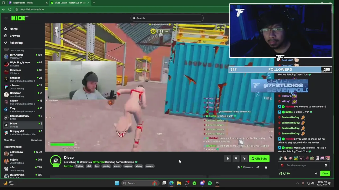Open the Fortnite category link
The width and height of the screenshot is (339, 190).
point(68,166)
